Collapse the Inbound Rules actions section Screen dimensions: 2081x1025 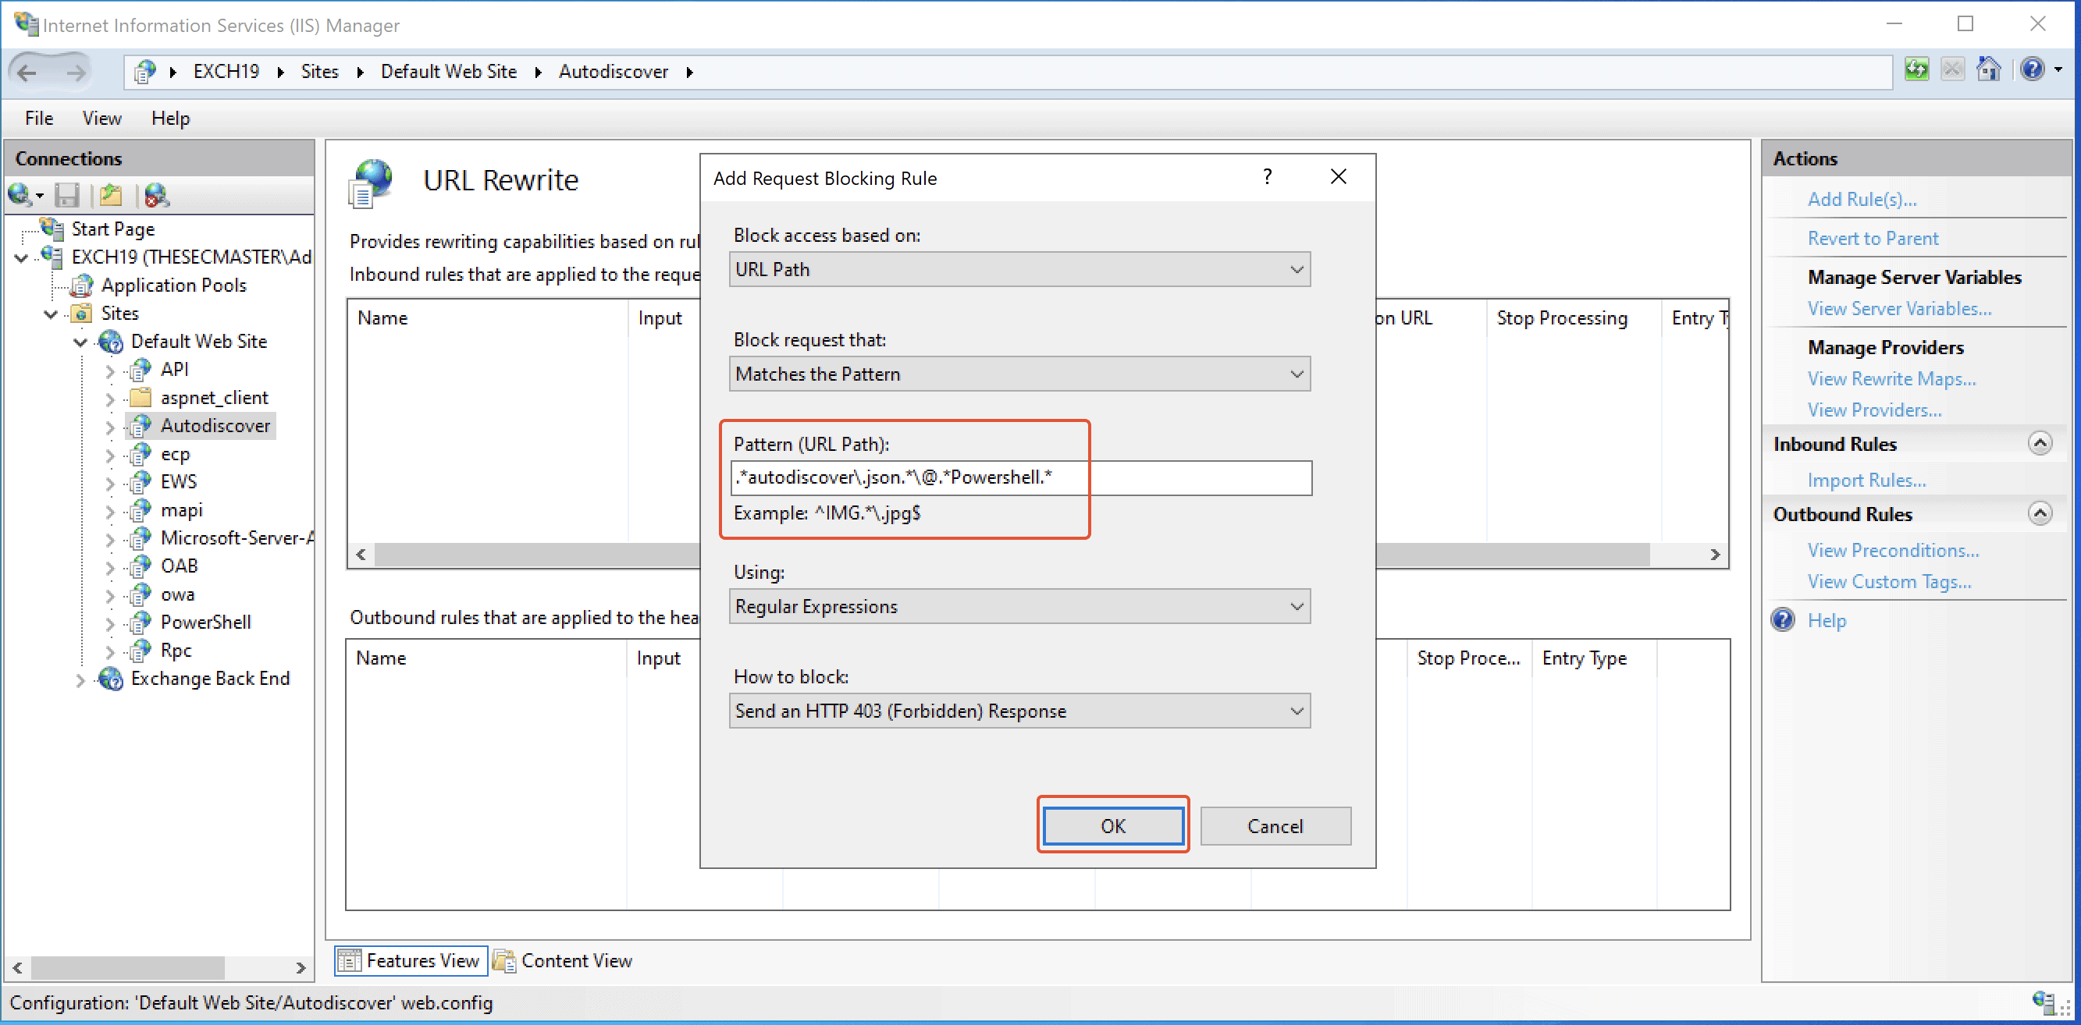pos(2040,443)
